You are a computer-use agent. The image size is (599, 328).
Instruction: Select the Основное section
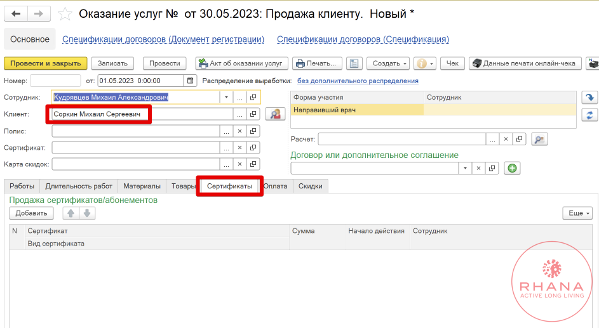[30, 39]
